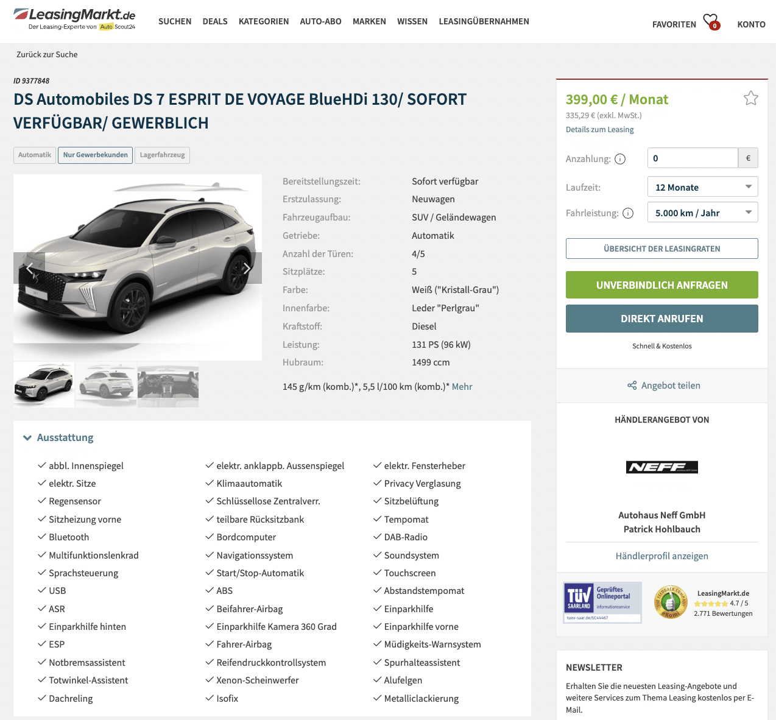Viewport: 776px width, 720px height.
Task: Open the Laufzeit 12 Monate dropdown
Action: click(x=703, y=187)
